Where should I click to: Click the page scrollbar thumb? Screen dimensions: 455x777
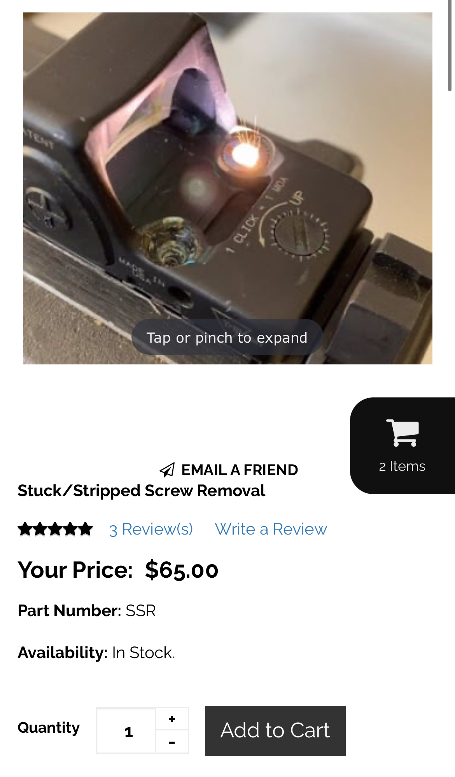450,45
